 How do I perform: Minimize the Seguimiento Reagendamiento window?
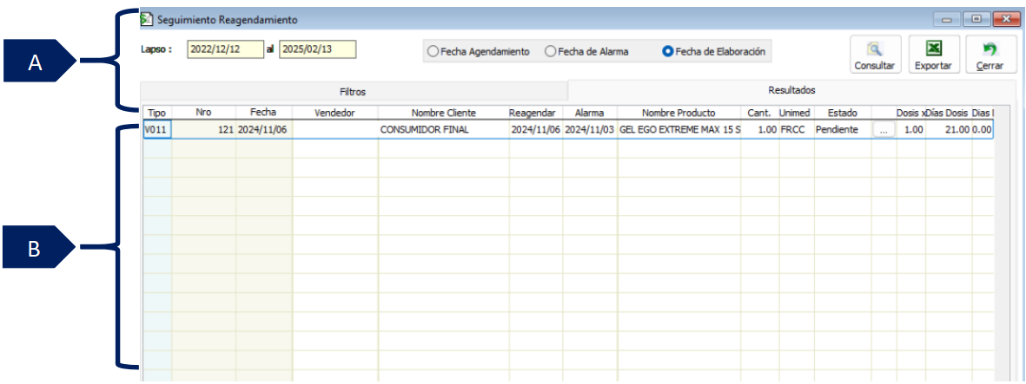click(948, 20)
